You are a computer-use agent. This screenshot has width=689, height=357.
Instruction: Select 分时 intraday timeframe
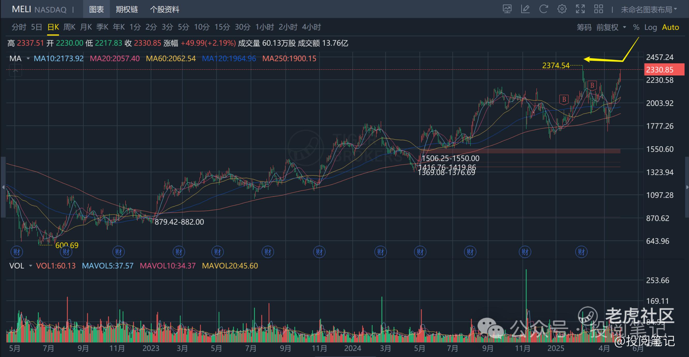[19, 27]
